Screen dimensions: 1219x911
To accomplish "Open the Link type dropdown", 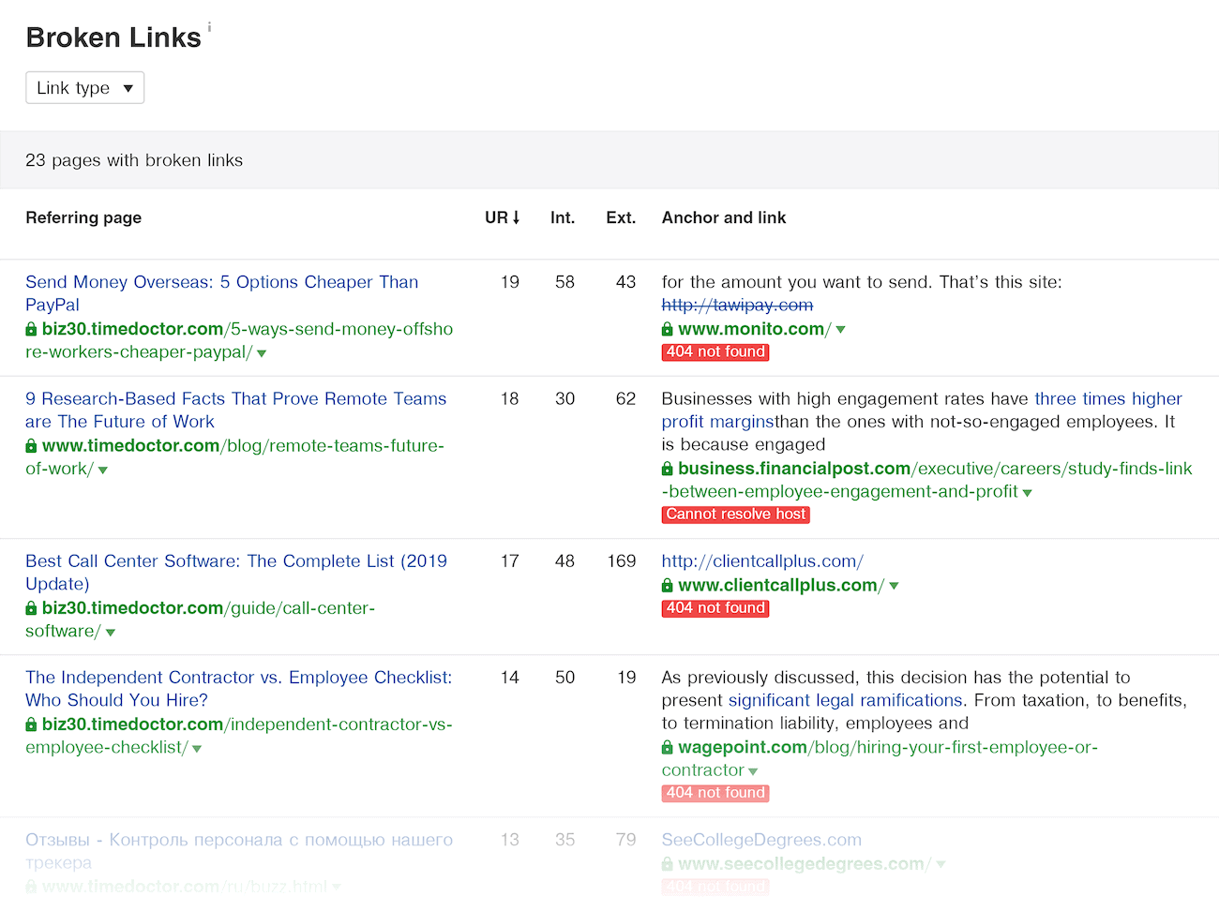I will (x=84, y=88).
